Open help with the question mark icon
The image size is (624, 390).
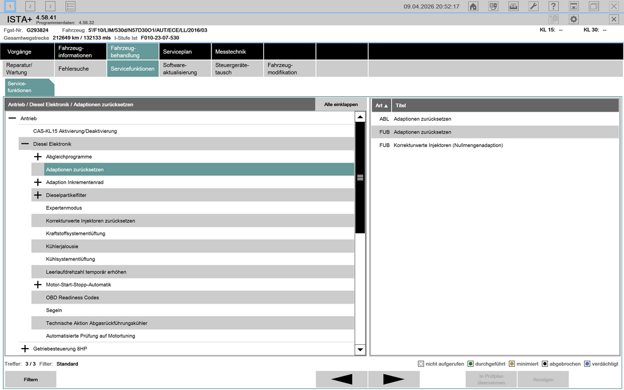[553, 6]
